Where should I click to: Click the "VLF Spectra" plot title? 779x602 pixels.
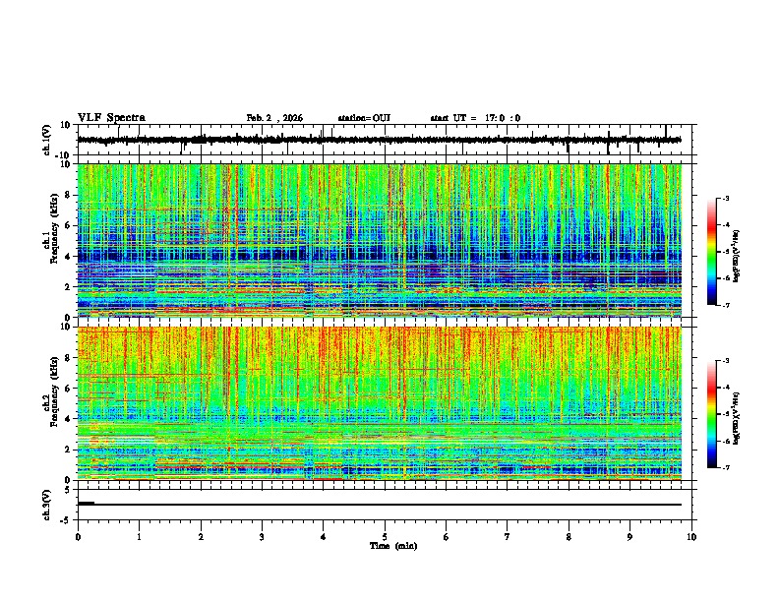click(111, 118)
